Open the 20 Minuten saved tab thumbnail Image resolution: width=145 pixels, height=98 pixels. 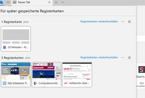[x=16, y=39]
